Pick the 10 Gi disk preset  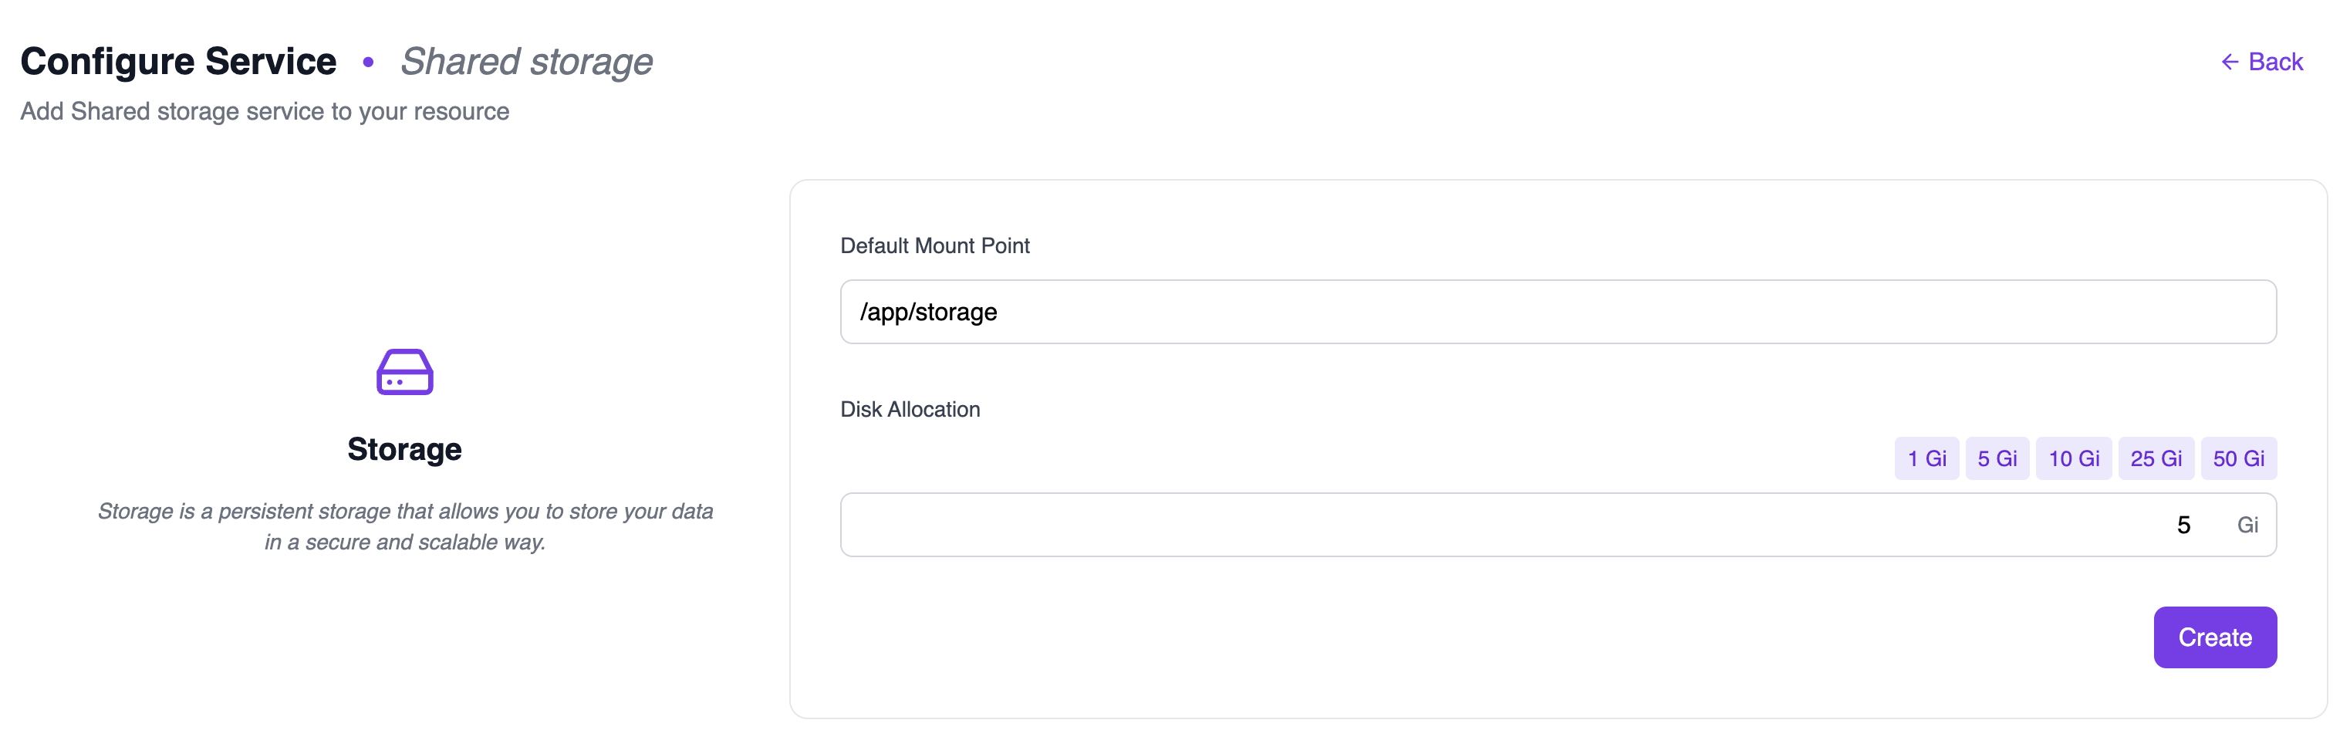(x=2074, y=458)
